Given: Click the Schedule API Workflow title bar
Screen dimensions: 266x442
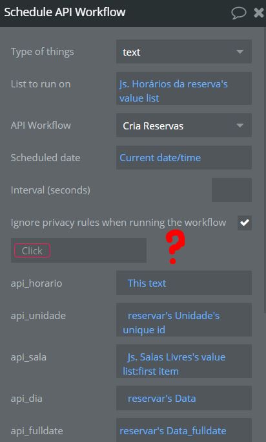Looking at the screenshot, I should pyautogui.click(x=133, y=13).
